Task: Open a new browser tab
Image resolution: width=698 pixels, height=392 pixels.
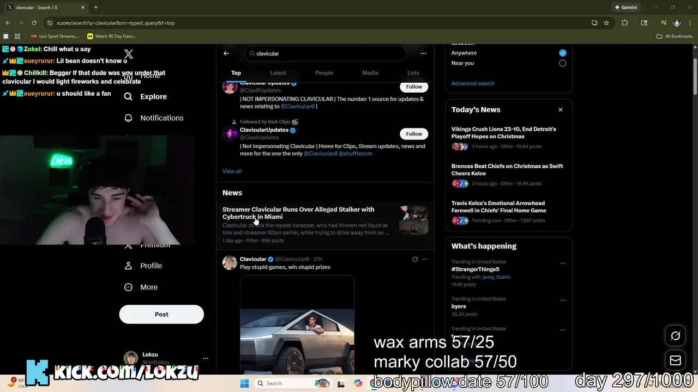Action: (x=96, y=8)
